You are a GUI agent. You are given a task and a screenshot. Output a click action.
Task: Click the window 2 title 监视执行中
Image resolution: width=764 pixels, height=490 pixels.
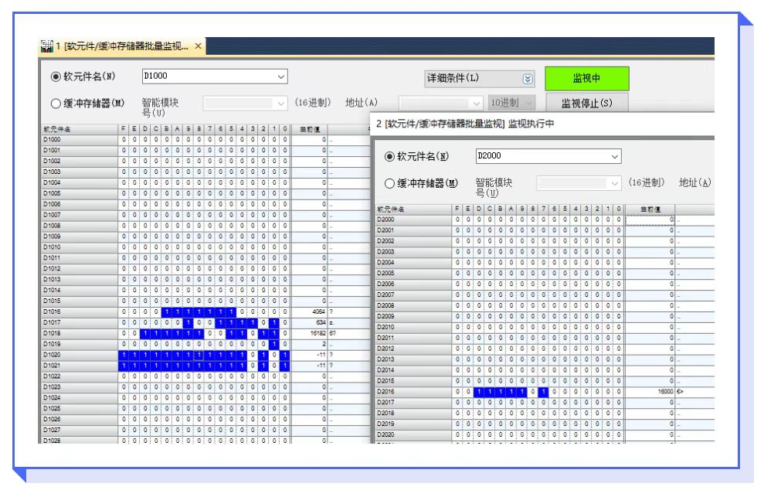pyautogui.click(x=531, y=124)
